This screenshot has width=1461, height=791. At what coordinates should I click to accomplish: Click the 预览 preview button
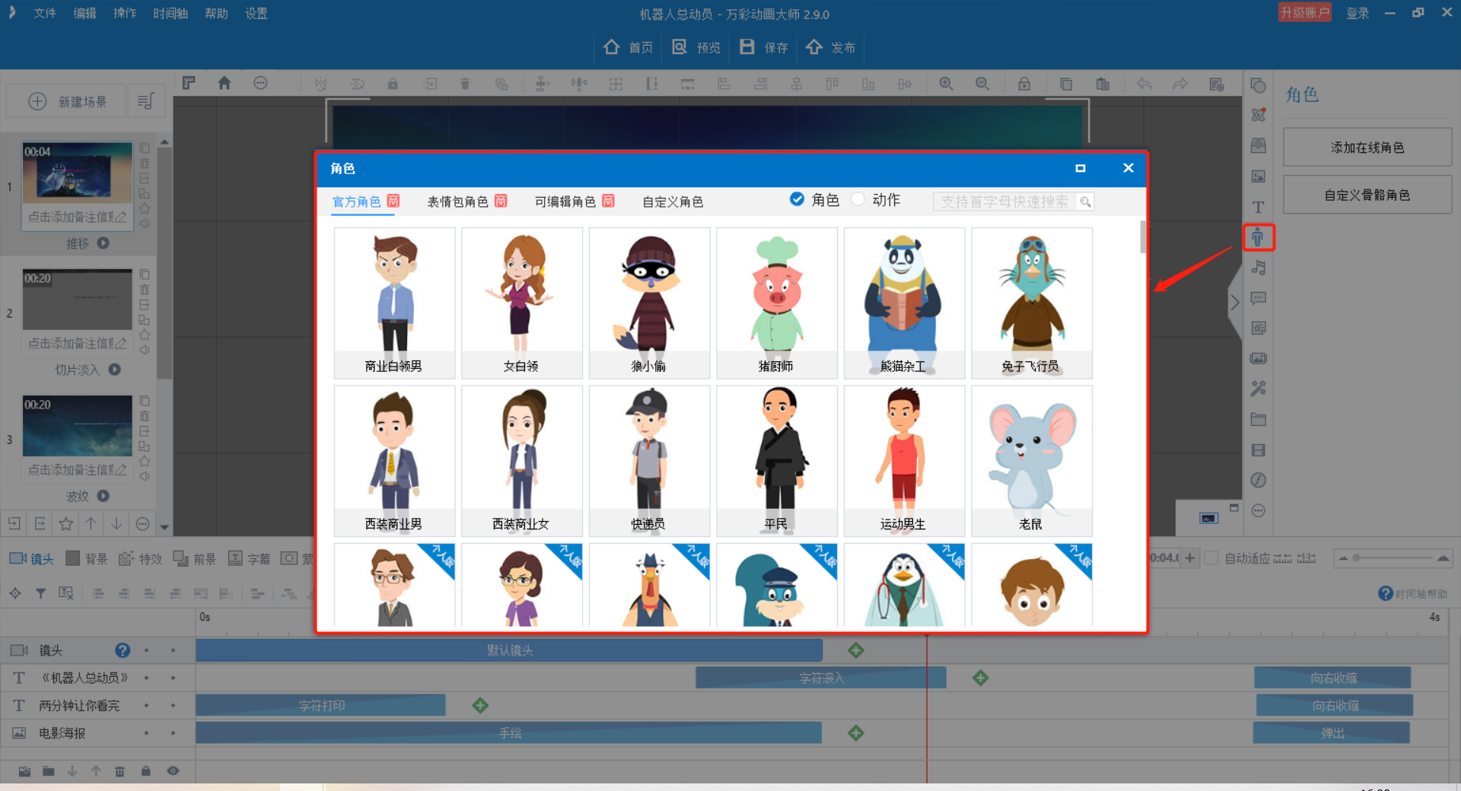pos(696,47)
